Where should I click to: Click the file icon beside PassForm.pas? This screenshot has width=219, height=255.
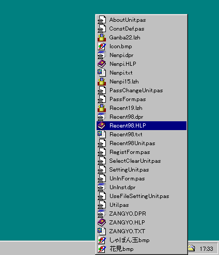pos(102,99)
